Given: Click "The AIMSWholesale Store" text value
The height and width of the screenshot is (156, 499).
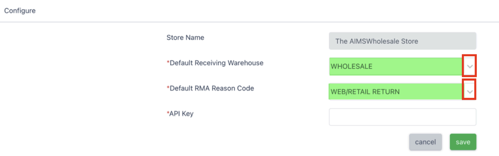Looking at the screenshot, I should 376,41.
